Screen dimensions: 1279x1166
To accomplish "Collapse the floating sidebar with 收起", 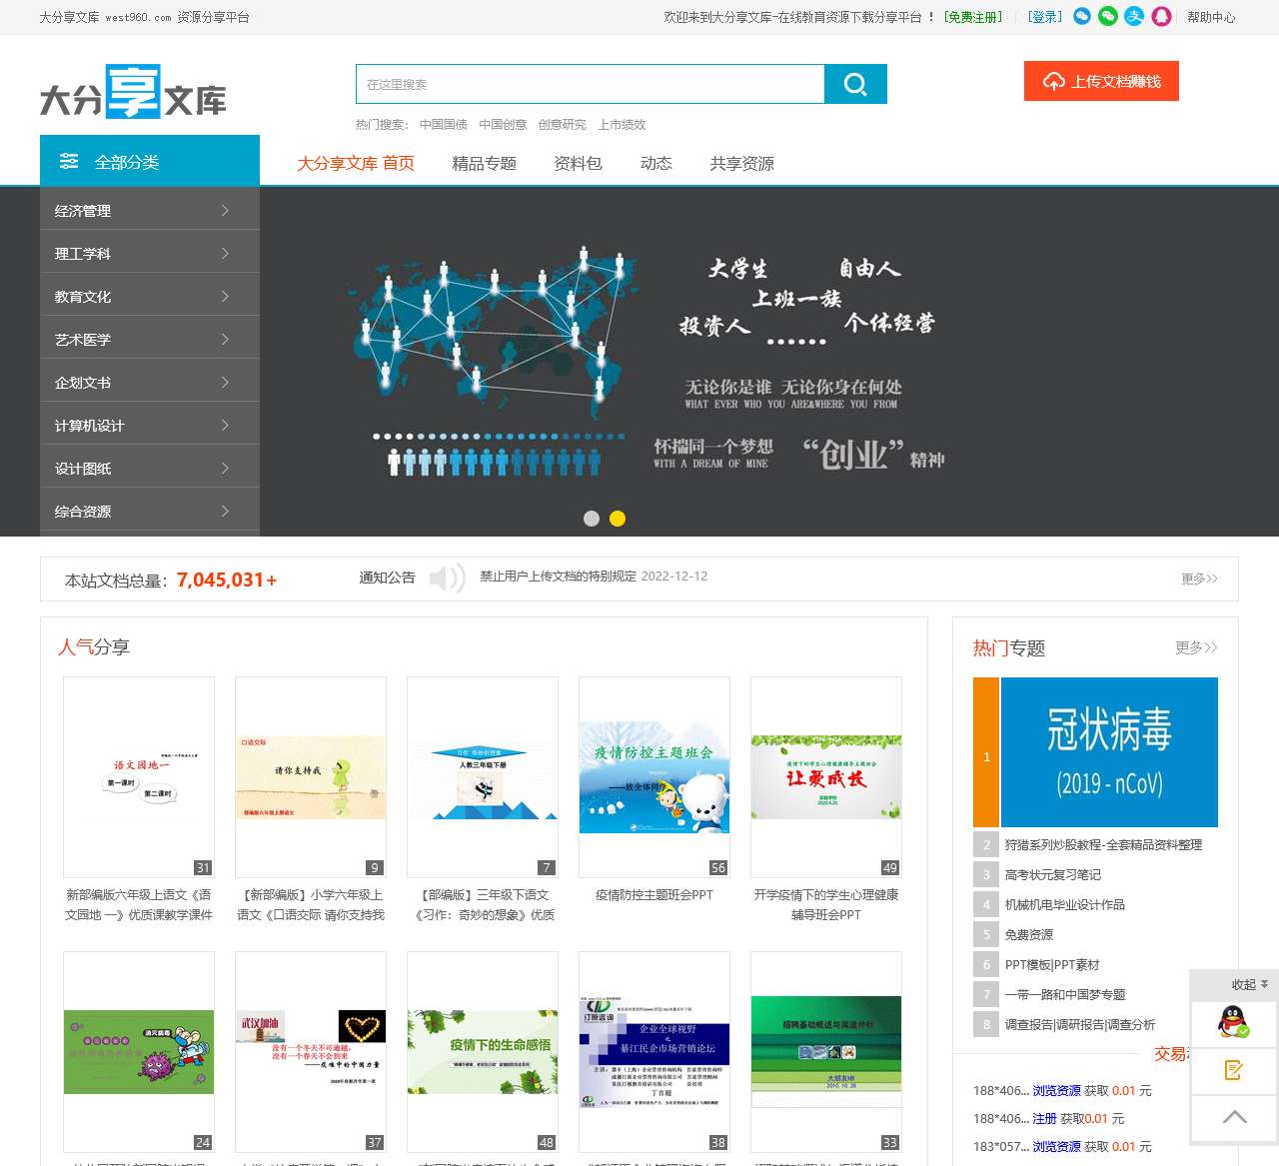I will point(1249,984).
